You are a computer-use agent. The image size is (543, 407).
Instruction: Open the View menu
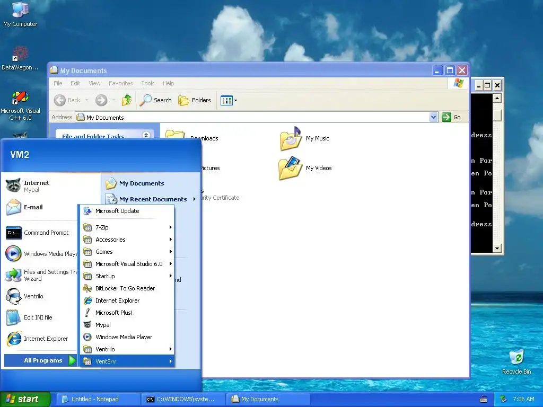click(94, 83)
